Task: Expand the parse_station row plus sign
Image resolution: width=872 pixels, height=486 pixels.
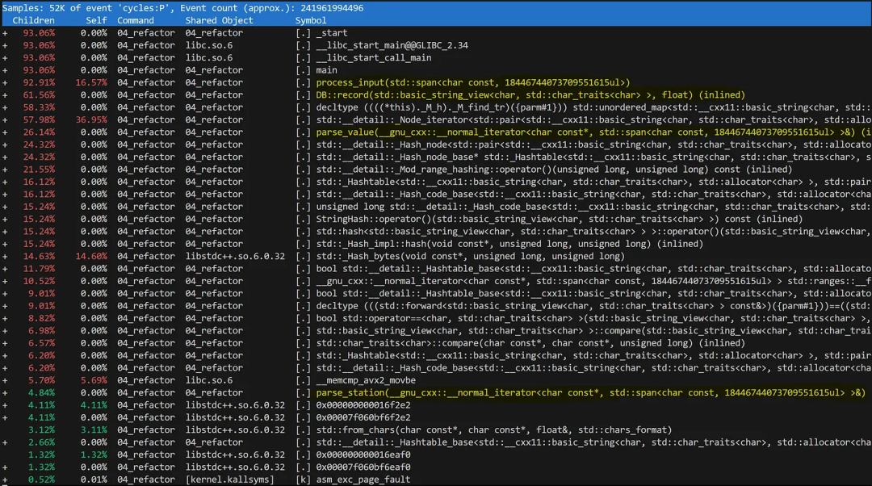Action: click(5, 392)
